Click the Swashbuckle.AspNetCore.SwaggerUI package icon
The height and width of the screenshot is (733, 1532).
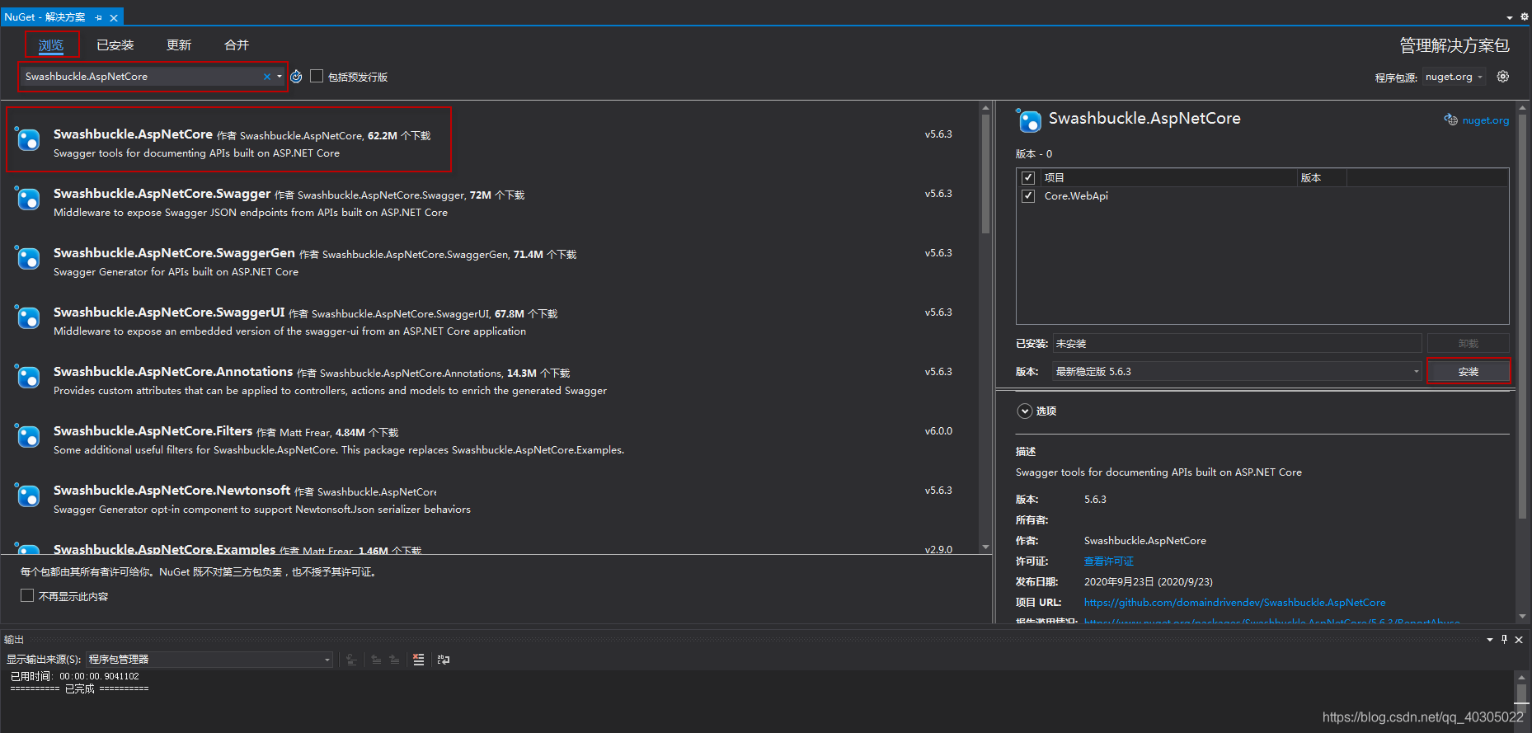click(29, 318)
